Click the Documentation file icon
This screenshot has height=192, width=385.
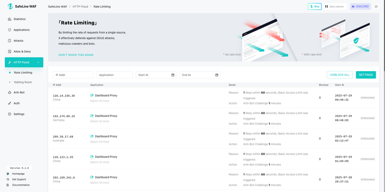point(8,185)
